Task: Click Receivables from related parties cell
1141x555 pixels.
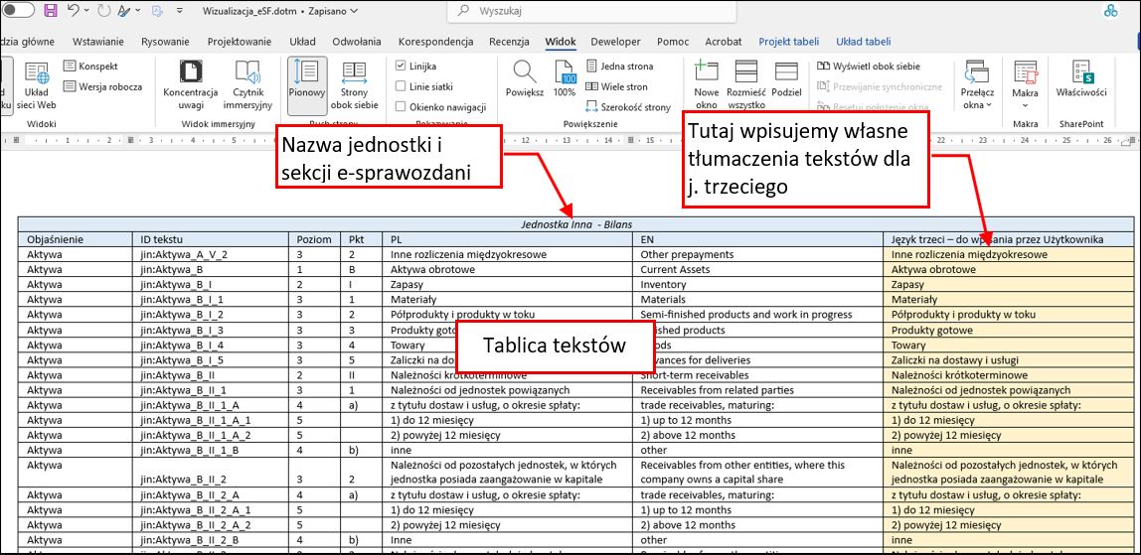Action: point(757,390)
